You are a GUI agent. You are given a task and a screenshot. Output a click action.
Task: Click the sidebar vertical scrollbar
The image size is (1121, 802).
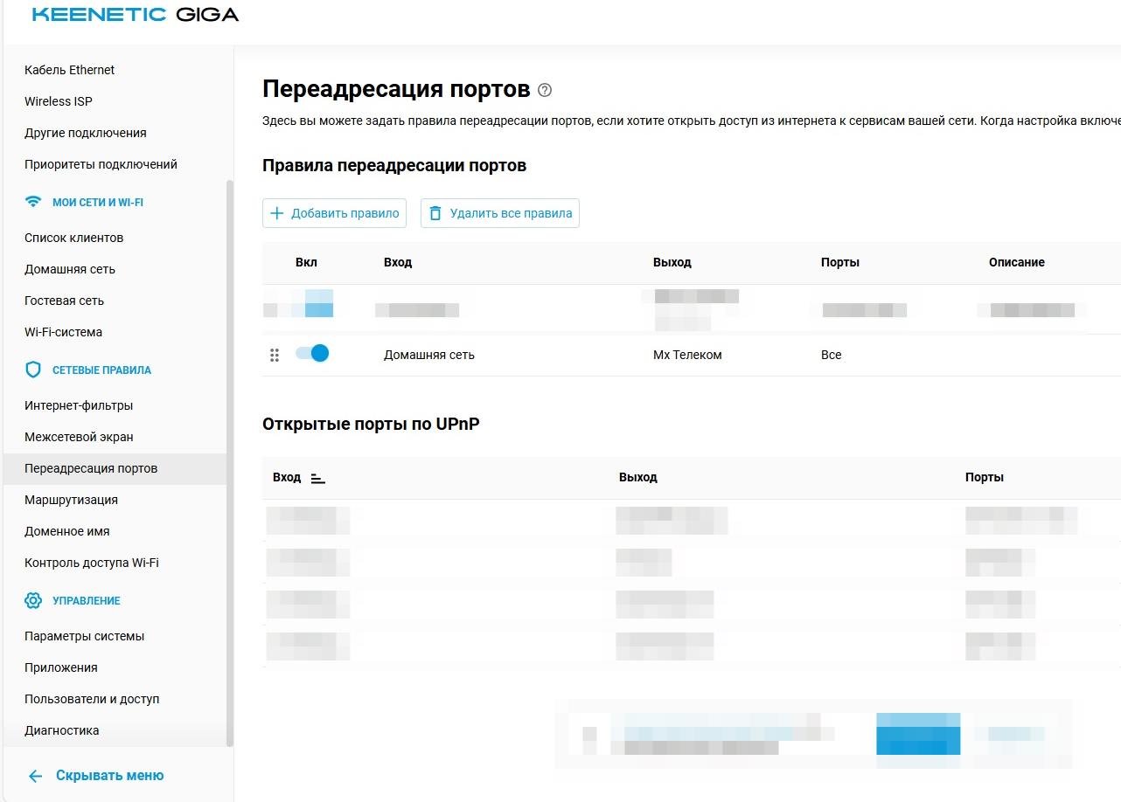230,463
